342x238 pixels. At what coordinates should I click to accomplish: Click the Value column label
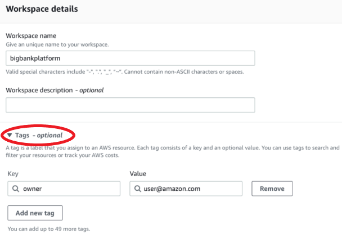138,174
